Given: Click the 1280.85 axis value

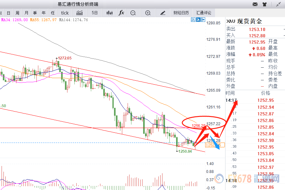Looking at the screenshot, I should tap(213, 23).
